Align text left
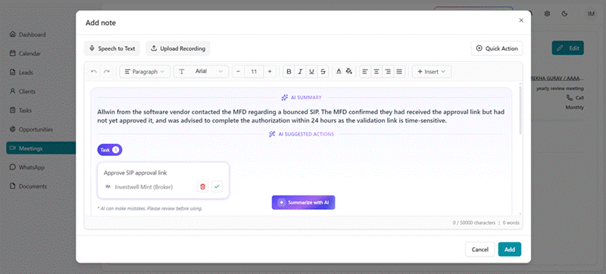Image resolution: width=606 pixels, height=274 pixels. [x=365, y=71]
